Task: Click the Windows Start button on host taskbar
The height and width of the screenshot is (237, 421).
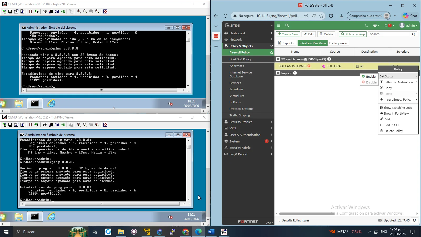Action: tap(6, 232)
